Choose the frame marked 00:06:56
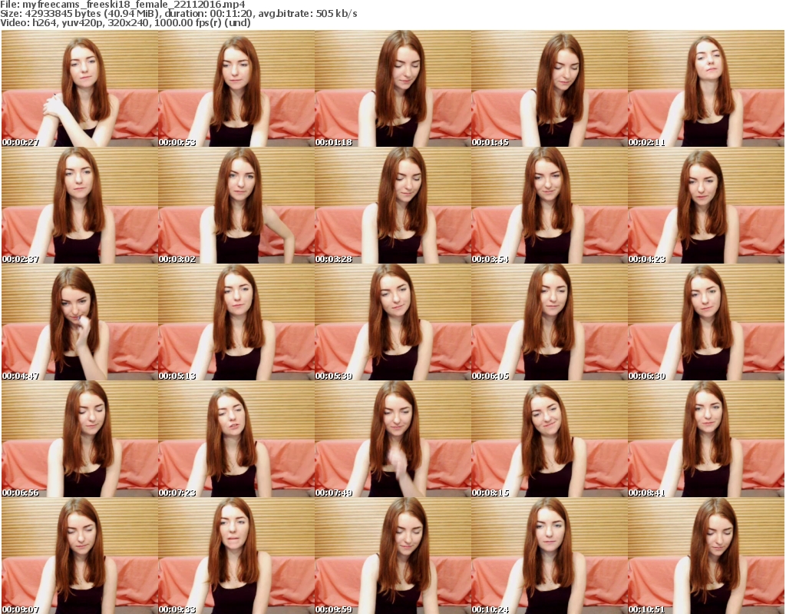This screenshot has width=786, height=614. [x=80, y=440]
